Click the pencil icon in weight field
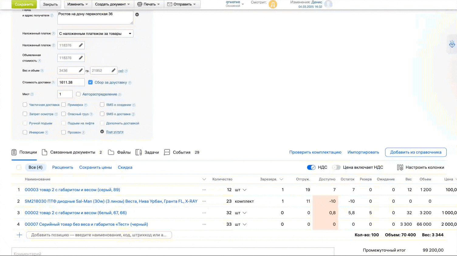 (81, 70)
